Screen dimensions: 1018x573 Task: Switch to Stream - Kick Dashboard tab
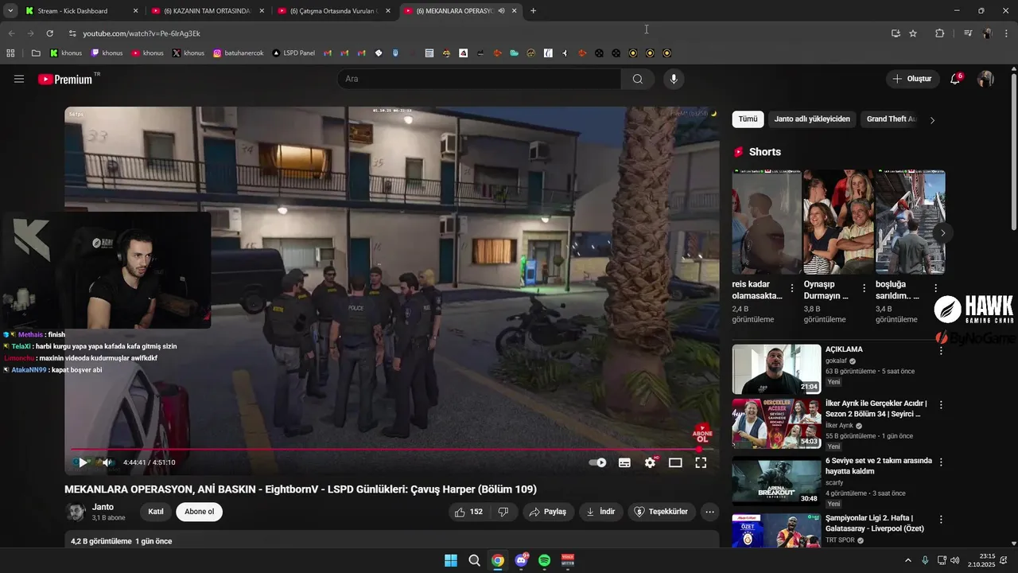pyautogui.click(x=80, y=11)
